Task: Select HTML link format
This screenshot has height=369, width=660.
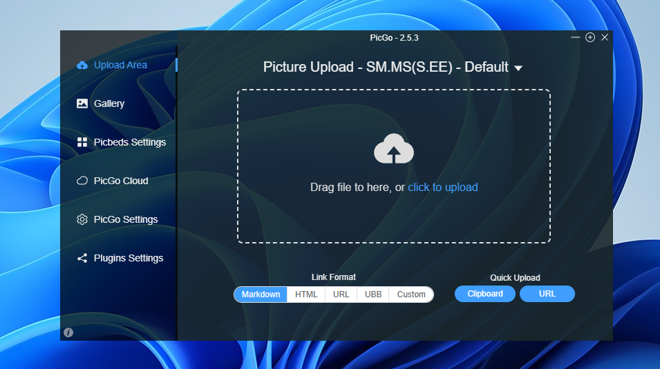Action: [x=306, y=295]
